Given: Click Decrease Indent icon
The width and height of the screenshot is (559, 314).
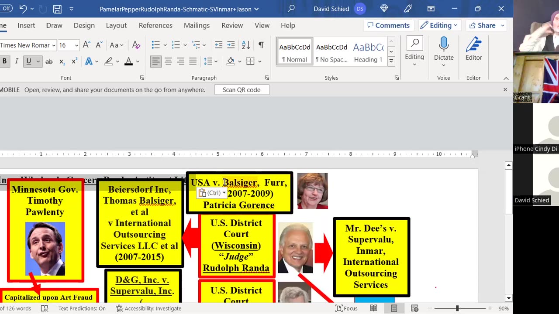Looking at the screenshot, I should [218, 45].
